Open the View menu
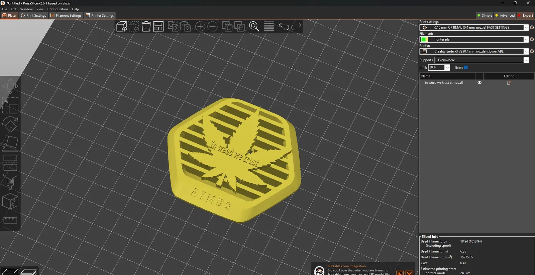This screenshot has height=275, width=535. (x=40, y=9)
